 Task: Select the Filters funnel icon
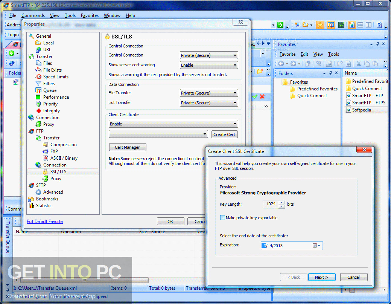38,84
